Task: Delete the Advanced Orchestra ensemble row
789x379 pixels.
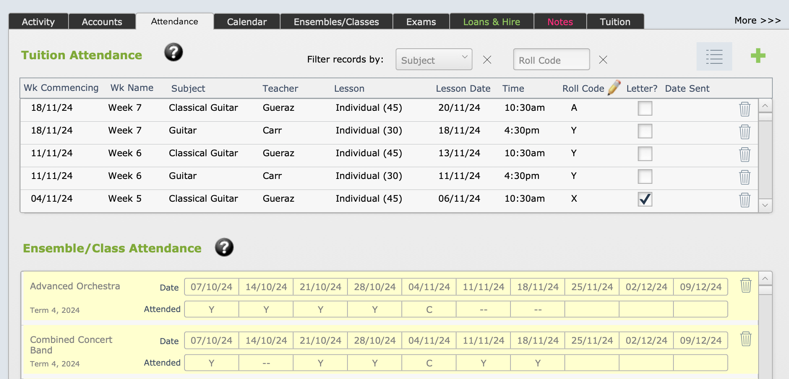Action: (x=746, y=286)
